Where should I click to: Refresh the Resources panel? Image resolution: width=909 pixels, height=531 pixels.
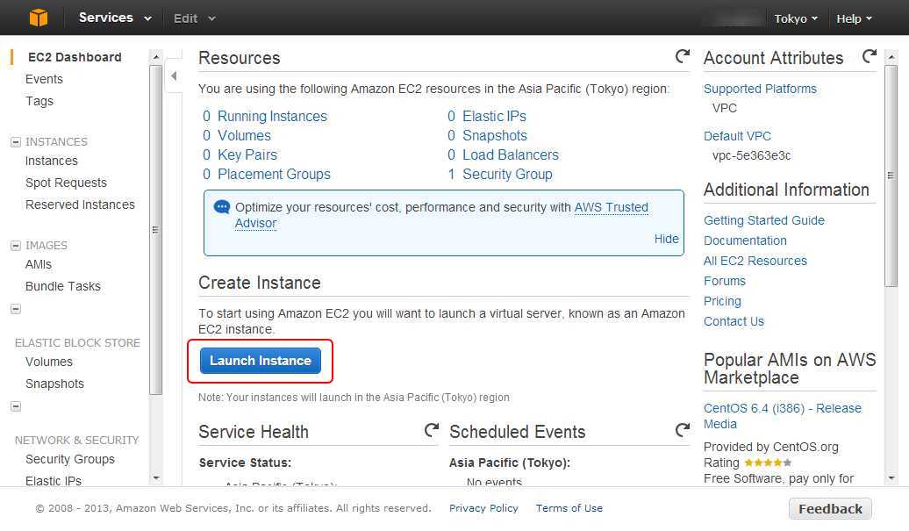tap(682, 57)
